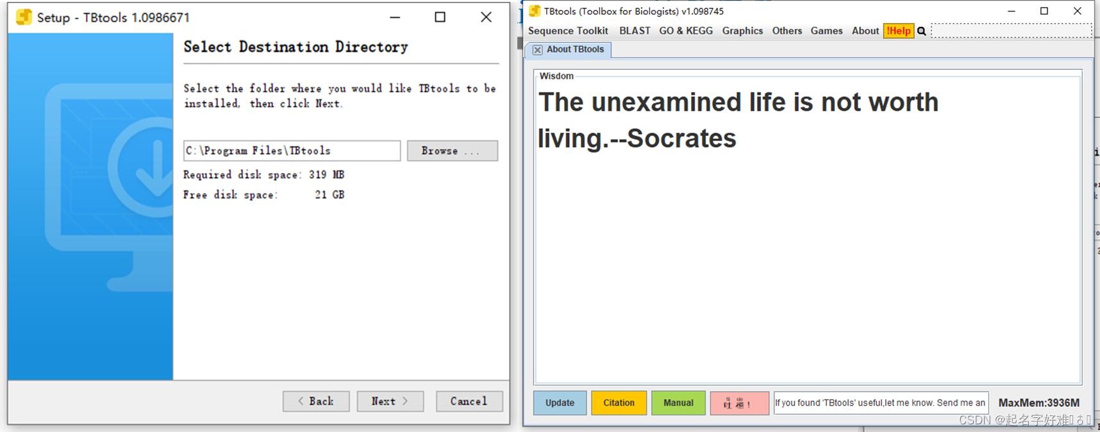
Task: Open the Sequence Toolkit menu
Action: (568, 31)
